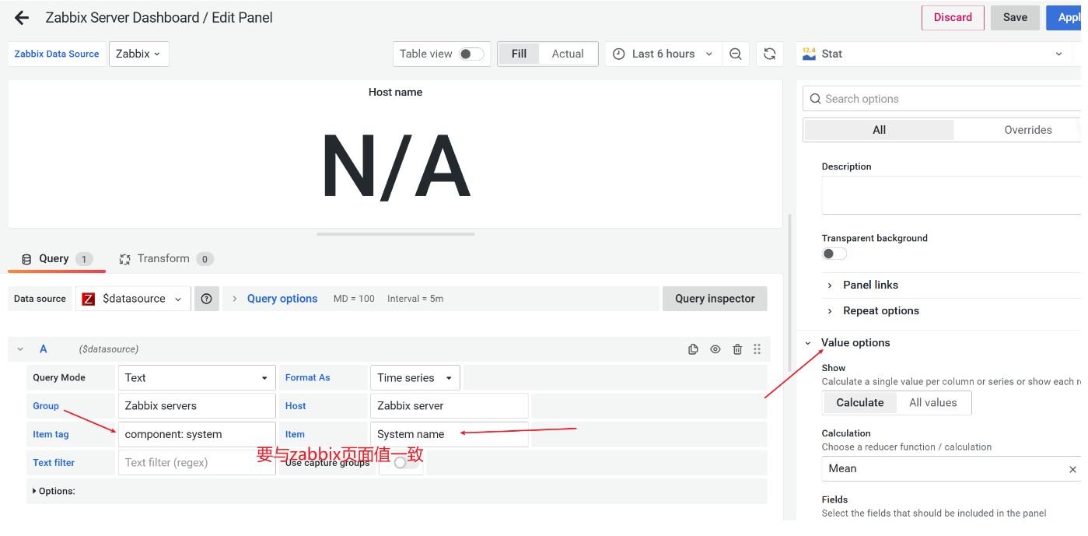Click the Item tag field label
1088x536 pixels.
click(x=51, y=435)
